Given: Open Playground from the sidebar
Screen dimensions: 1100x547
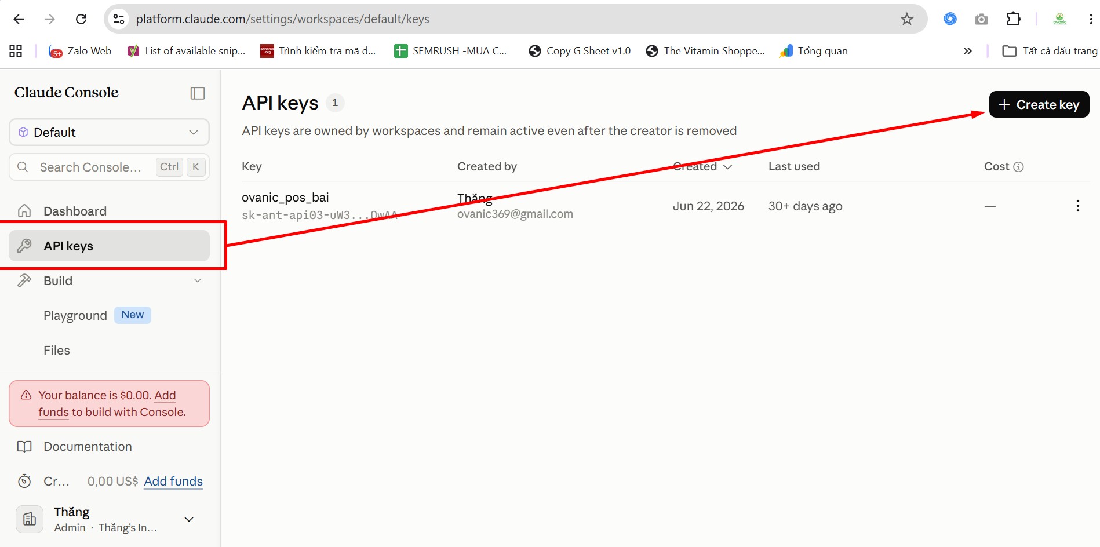Looking at the screenshot, I should tap(75, 316).
